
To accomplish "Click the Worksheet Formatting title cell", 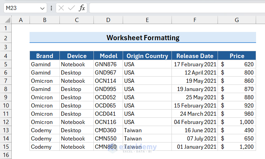I will (x=143, y=37).
